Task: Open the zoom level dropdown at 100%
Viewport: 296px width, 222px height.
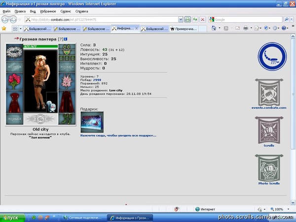Action: [x=288, y=209]
